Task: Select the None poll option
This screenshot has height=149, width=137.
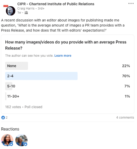Action: point(68,66)
